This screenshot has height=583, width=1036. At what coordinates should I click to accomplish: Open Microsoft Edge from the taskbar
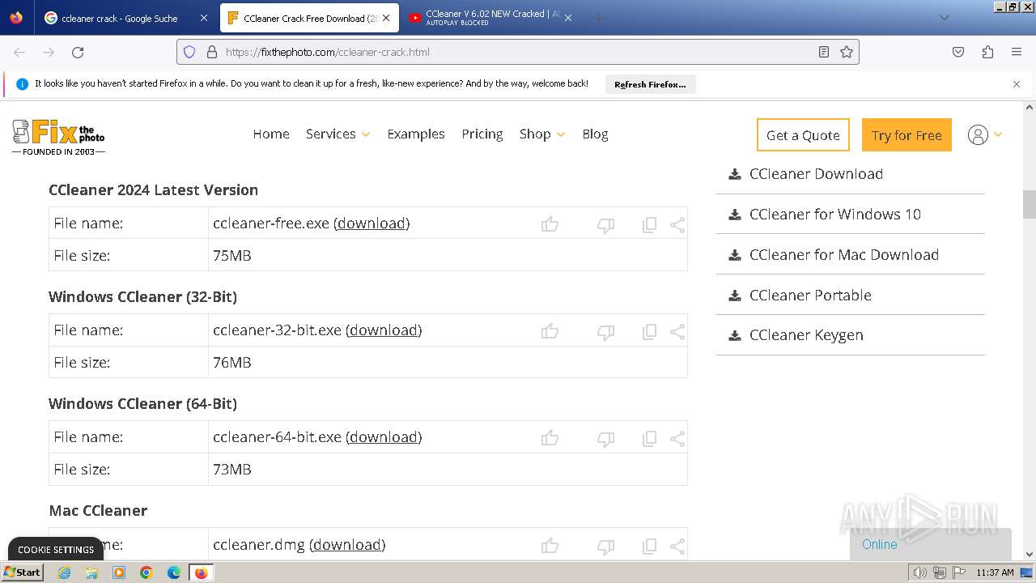(174, 572)
